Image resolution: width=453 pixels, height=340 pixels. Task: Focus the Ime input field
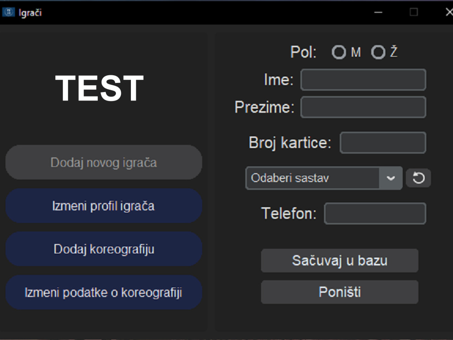click(x=363, y=79)
